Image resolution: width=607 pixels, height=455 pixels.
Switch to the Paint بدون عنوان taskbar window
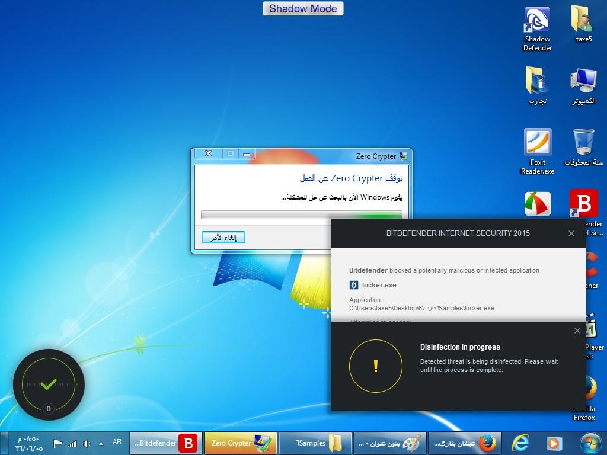click(389, 443)
